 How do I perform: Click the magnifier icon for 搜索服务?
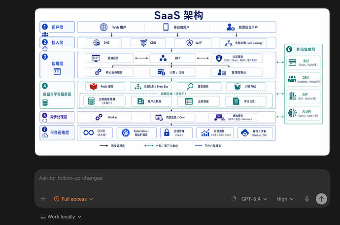190,86
